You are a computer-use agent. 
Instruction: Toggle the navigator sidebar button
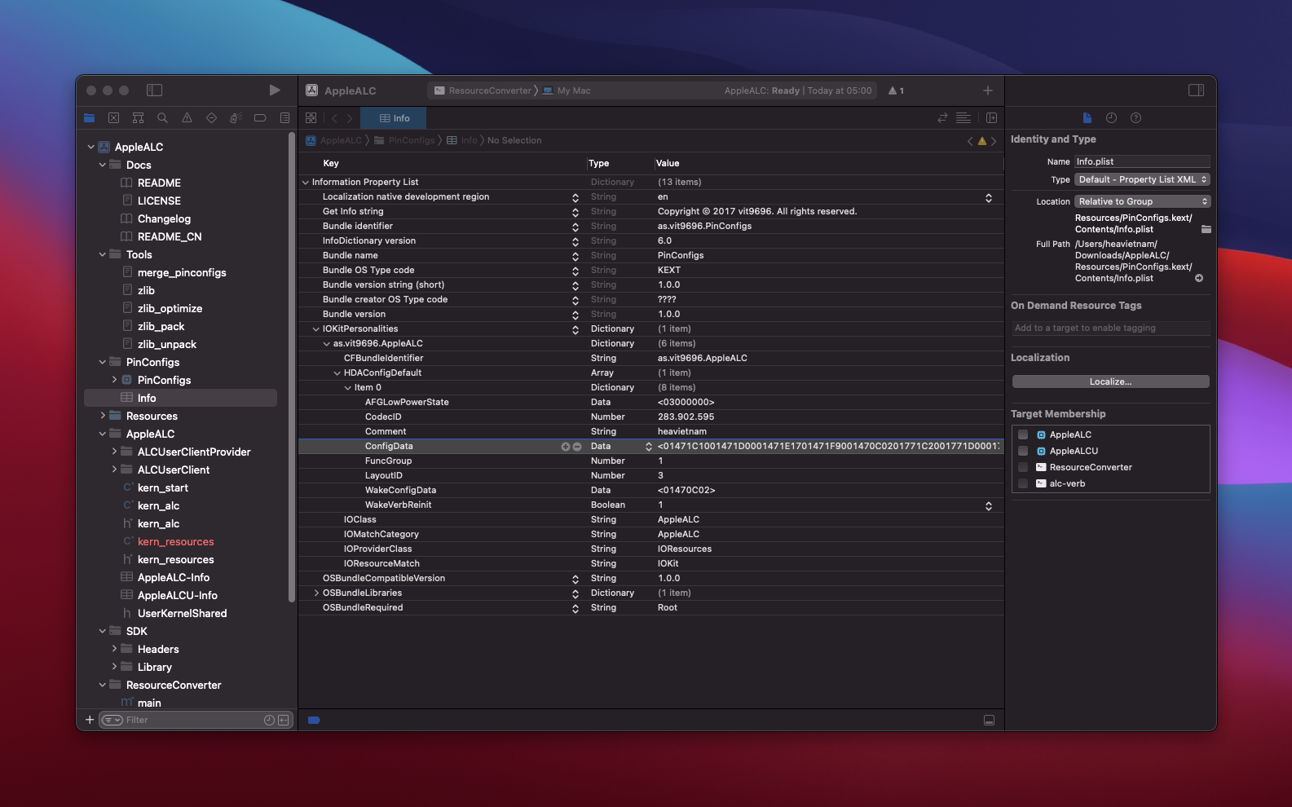[x=154, y=90]
